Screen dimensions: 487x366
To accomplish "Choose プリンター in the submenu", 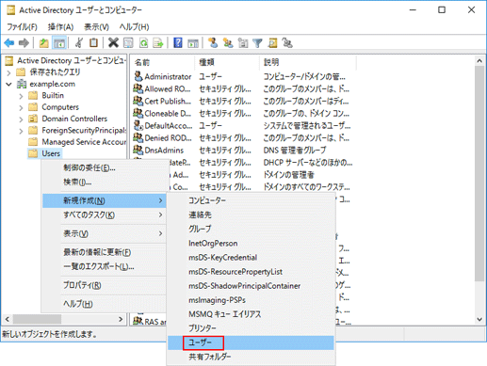I will click(251, 328).
